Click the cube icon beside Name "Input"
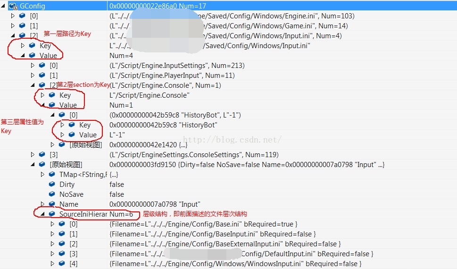The image size is (457, 269). coord(52,204)
